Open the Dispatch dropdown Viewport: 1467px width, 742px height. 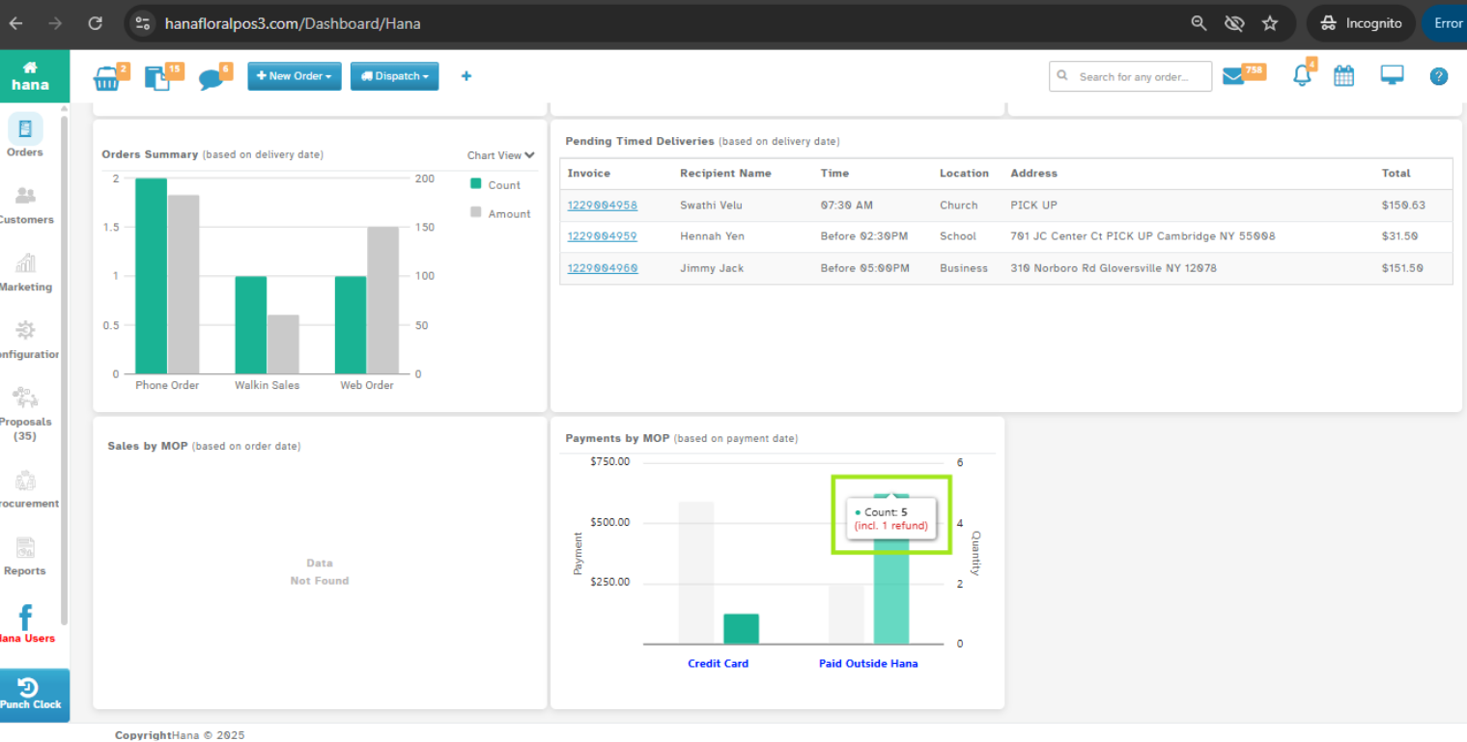(394, 76)
